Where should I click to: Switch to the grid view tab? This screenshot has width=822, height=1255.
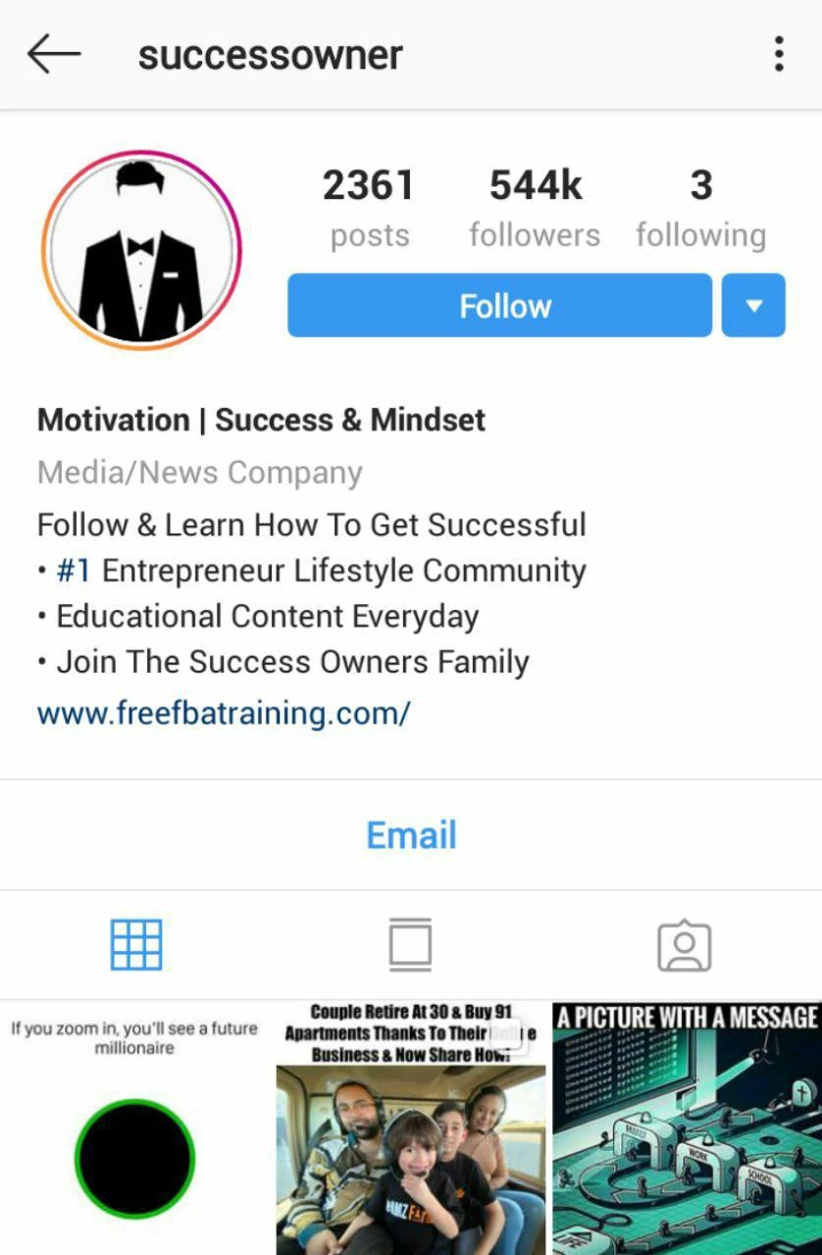coord(136,945)
